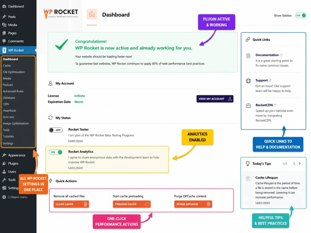311x233 pixels.
Task: Click the Cache Lifespan tip icon
Action: point(248,178)
